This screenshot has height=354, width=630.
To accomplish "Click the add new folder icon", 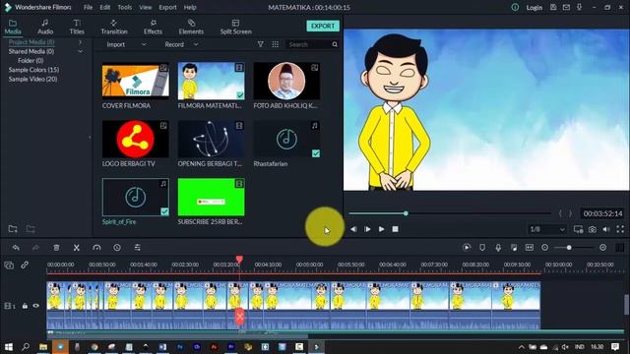I will point(13,229).
